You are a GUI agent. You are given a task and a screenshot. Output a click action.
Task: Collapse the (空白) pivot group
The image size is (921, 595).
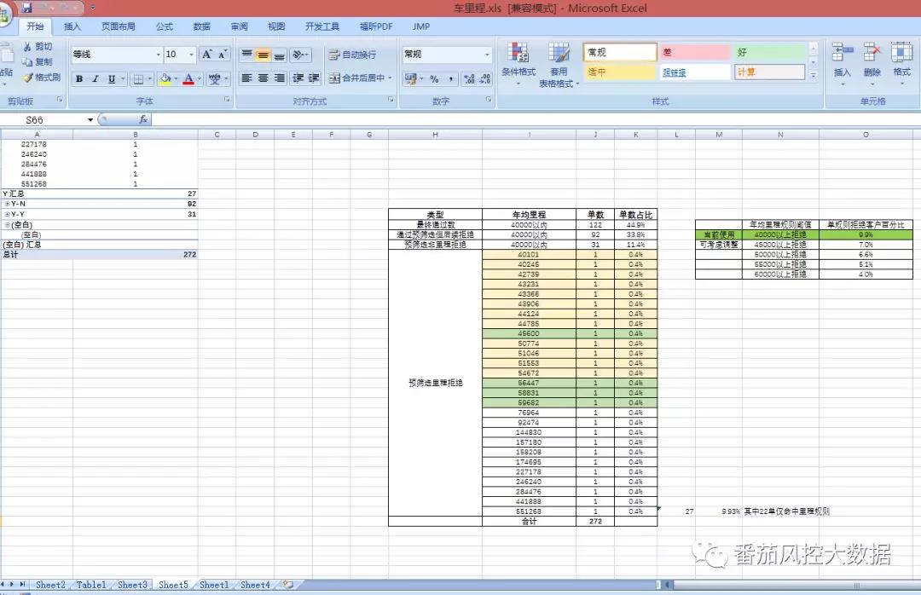(x=7, y=225)
